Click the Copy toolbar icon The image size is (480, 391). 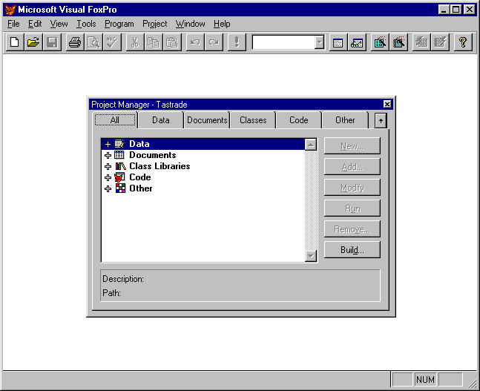[x=154, y=42]
